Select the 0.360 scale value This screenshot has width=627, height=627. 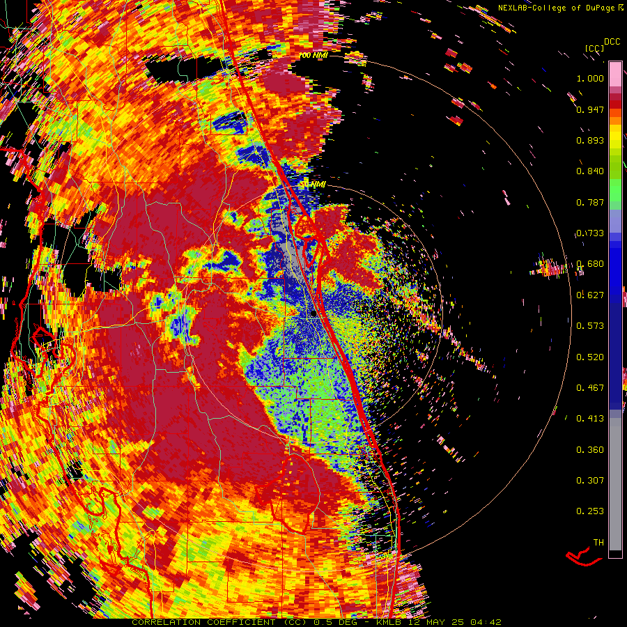(590, 450)
